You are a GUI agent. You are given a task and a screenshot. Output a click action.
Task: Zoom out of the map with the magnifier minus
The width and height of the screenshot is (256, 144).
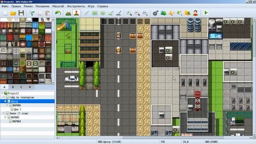[x=137, y=13]
